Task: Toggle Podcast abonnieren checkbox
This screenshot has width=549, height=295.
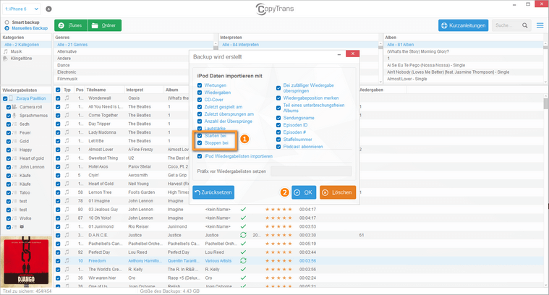Action: click(x=278, y=147)
